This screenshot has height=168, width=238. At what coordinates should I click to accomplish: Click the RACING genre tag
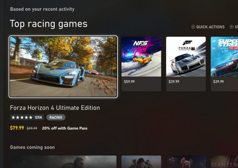tap(56, 117)
